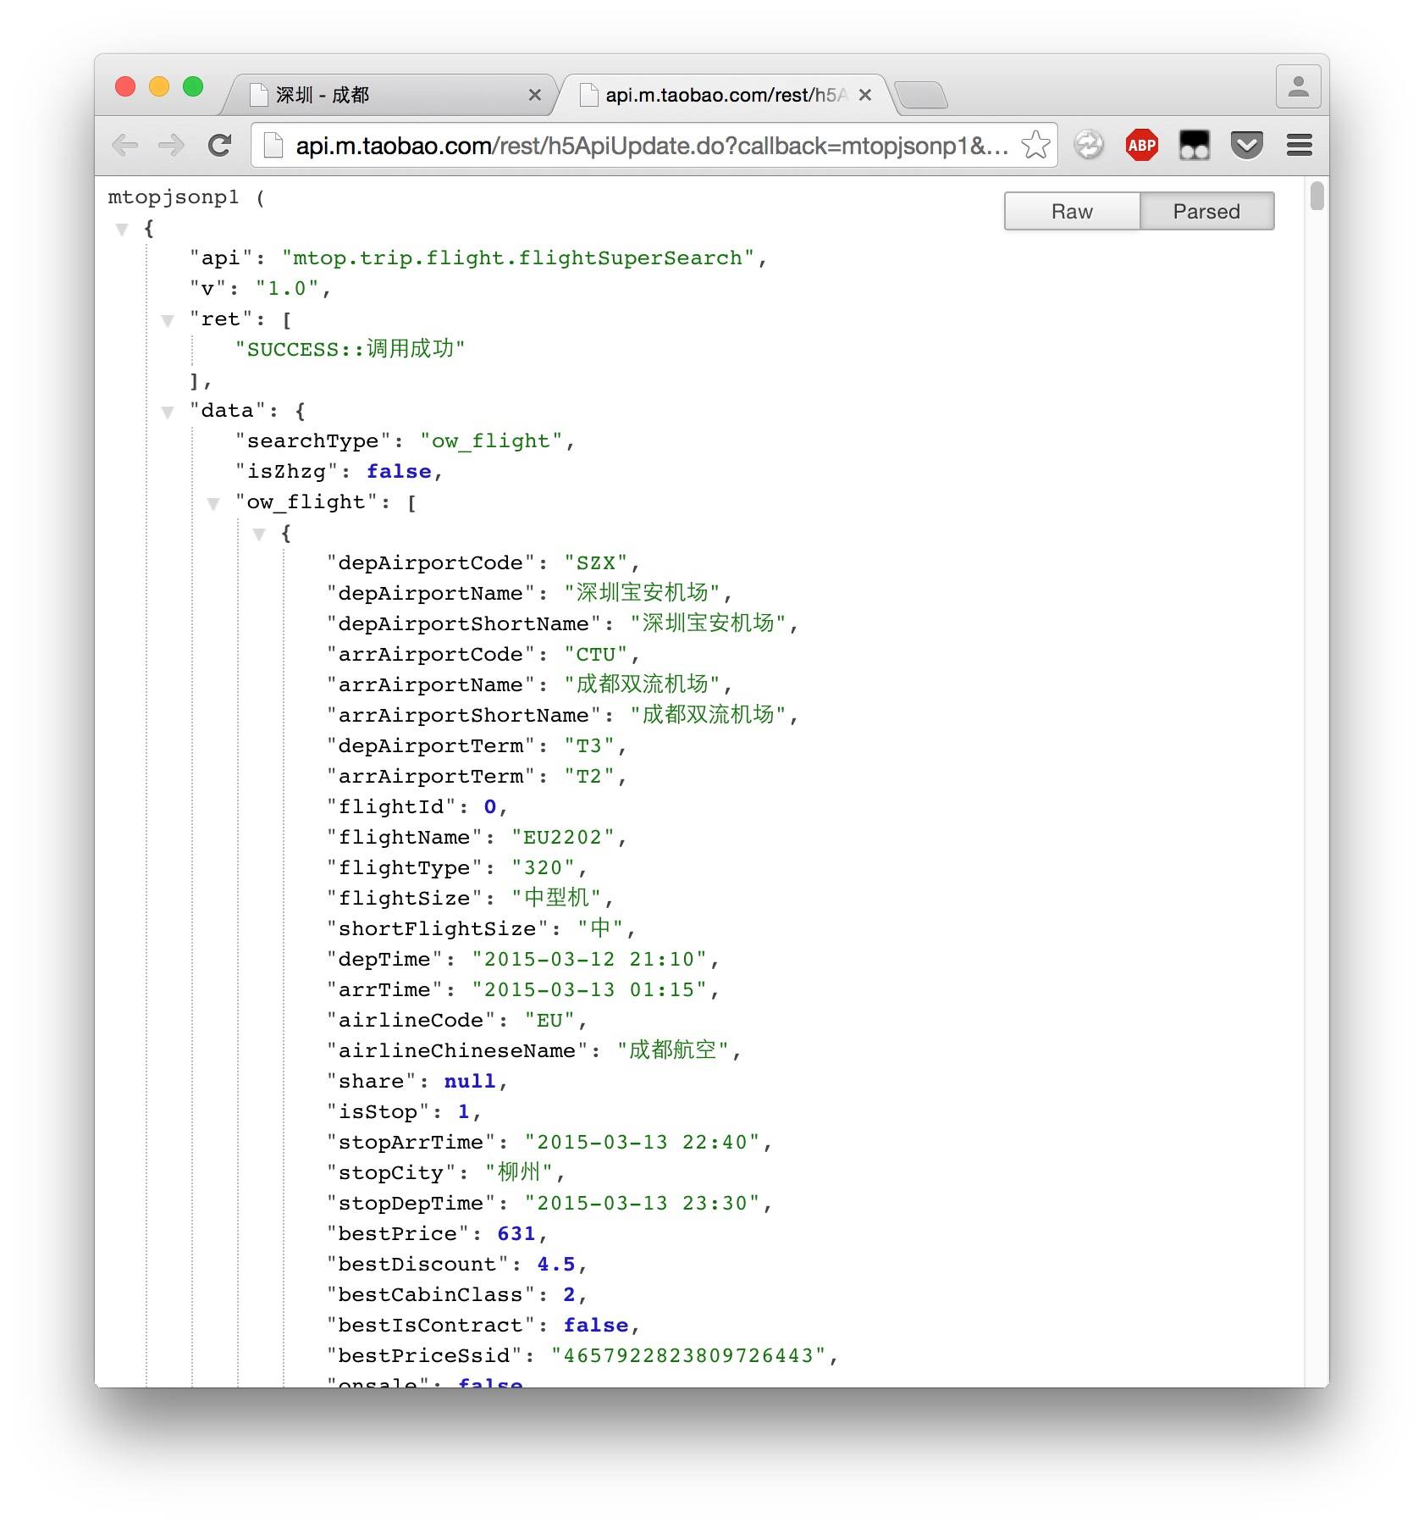
Task: Click the stopDepTime "2015-03-13 23:30" value
Action: click(x=643, y=1204)
